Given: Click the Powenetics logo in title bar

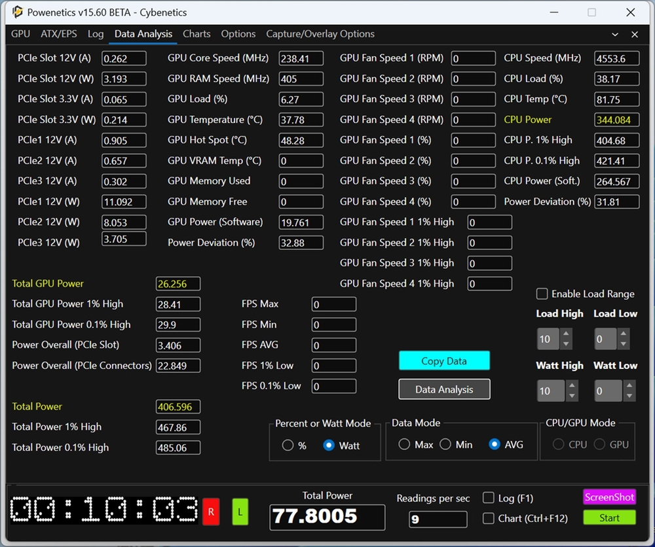Looking at the screenshot, I should [18, 12].
